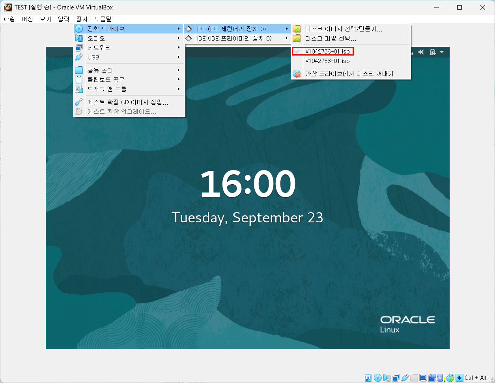
Task: Maximize the VirtualBox VM window
Action: click(460, 7)
